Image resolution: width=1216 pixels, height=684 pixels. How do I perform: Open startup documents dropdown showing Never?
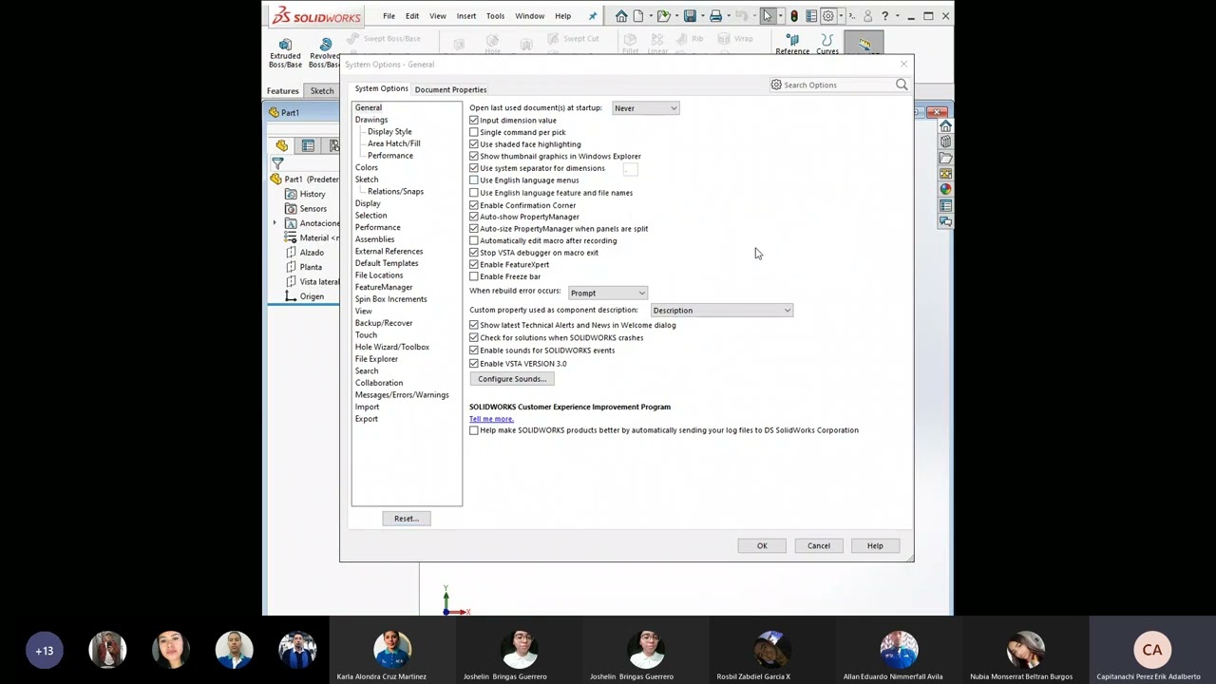[646, 108]
